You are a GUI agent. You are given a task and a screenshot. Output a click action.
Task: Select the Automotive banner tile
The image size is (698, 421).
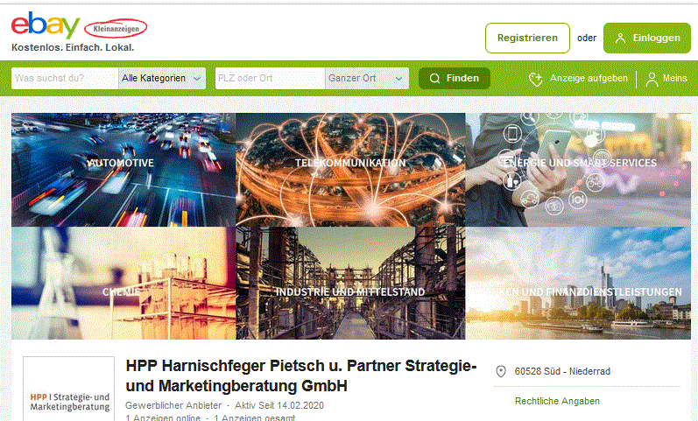123,170
